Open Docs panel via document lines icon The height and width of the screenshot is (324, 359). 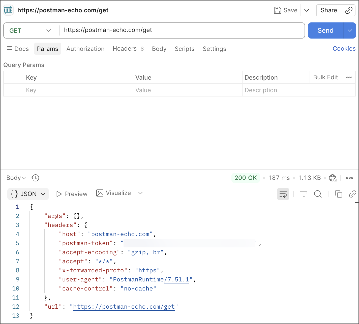9,49
